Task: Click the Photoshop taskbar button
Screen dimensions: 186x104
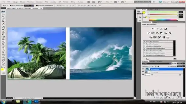Action: pos(36,101)
